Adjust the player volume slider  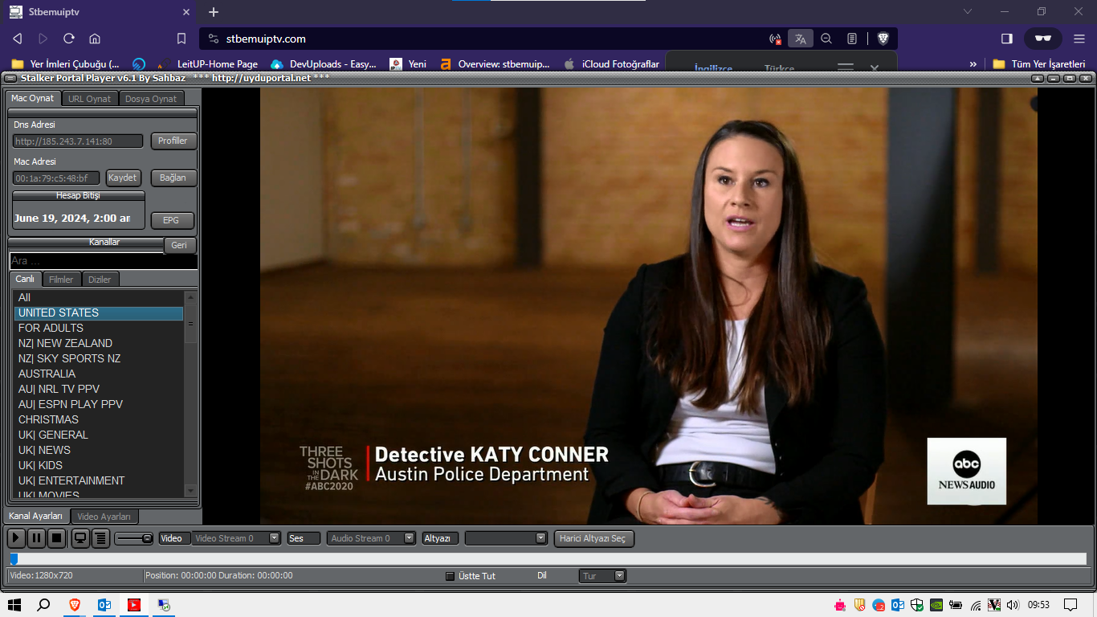[134, 538]
